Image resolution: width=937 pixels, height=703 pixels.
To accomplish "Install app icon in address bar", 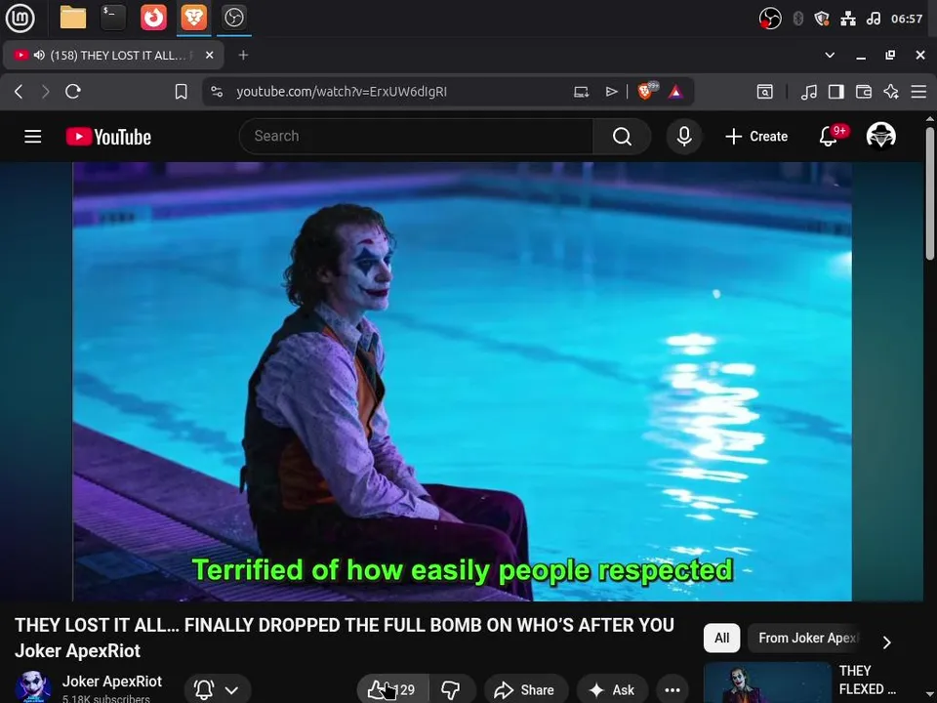I will click(x=582, y=92).
